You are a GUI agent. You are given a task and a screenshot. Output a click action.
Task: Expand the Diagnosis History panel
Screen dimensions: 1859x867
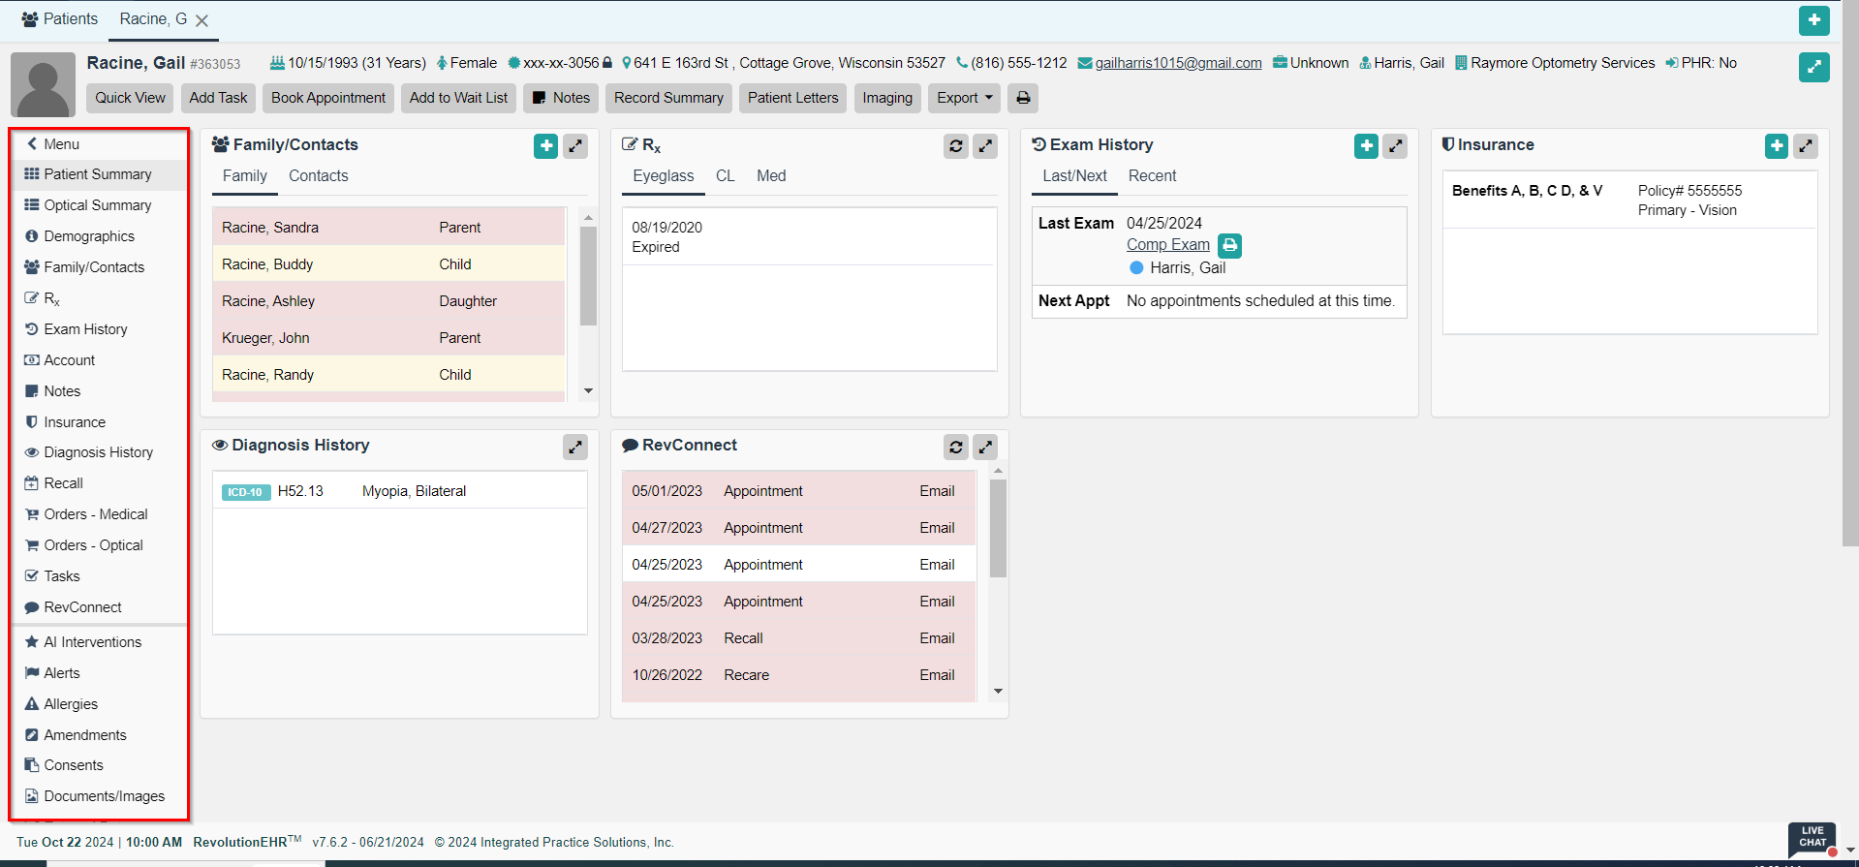(x=575, y=447)
